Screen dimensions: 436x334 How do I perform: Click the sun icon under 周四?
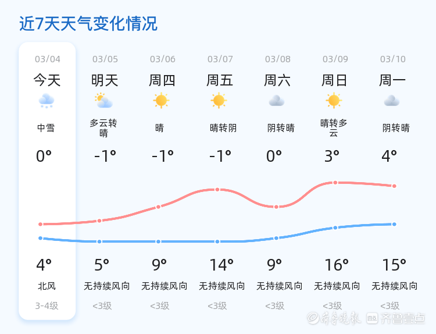tap(161, 101)
